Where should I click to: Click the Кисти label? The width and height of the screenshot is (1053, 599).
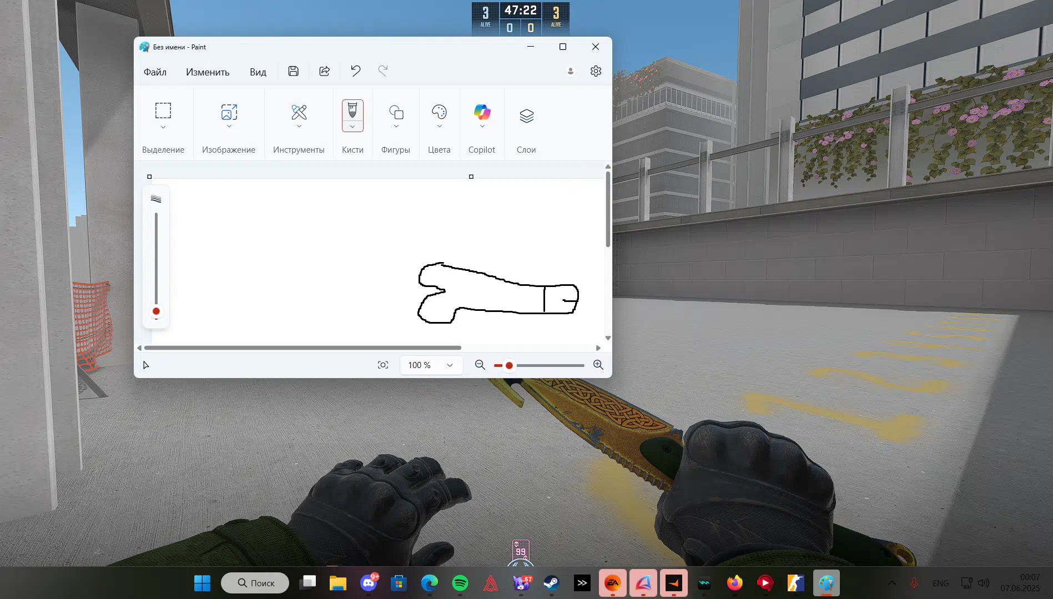point(352,150)
